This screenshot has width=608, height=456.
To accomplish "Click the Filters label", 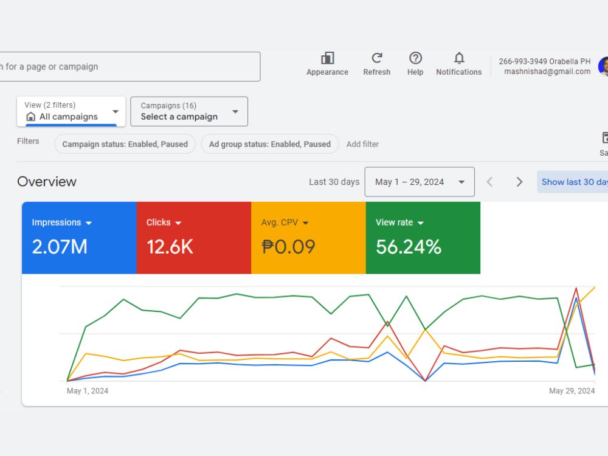I will click(28, 141).
